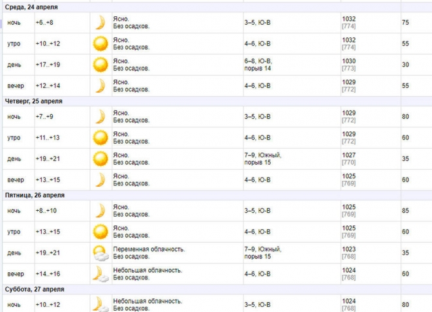Click the 'Переменная облачность' description text
This screenshot has height=312, width=432.
[x=149, y=249]
